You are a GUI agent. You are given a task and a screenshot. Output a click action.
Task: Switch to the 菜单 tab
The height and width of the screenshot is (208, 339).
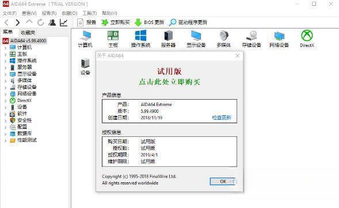(x=8, y=32)
